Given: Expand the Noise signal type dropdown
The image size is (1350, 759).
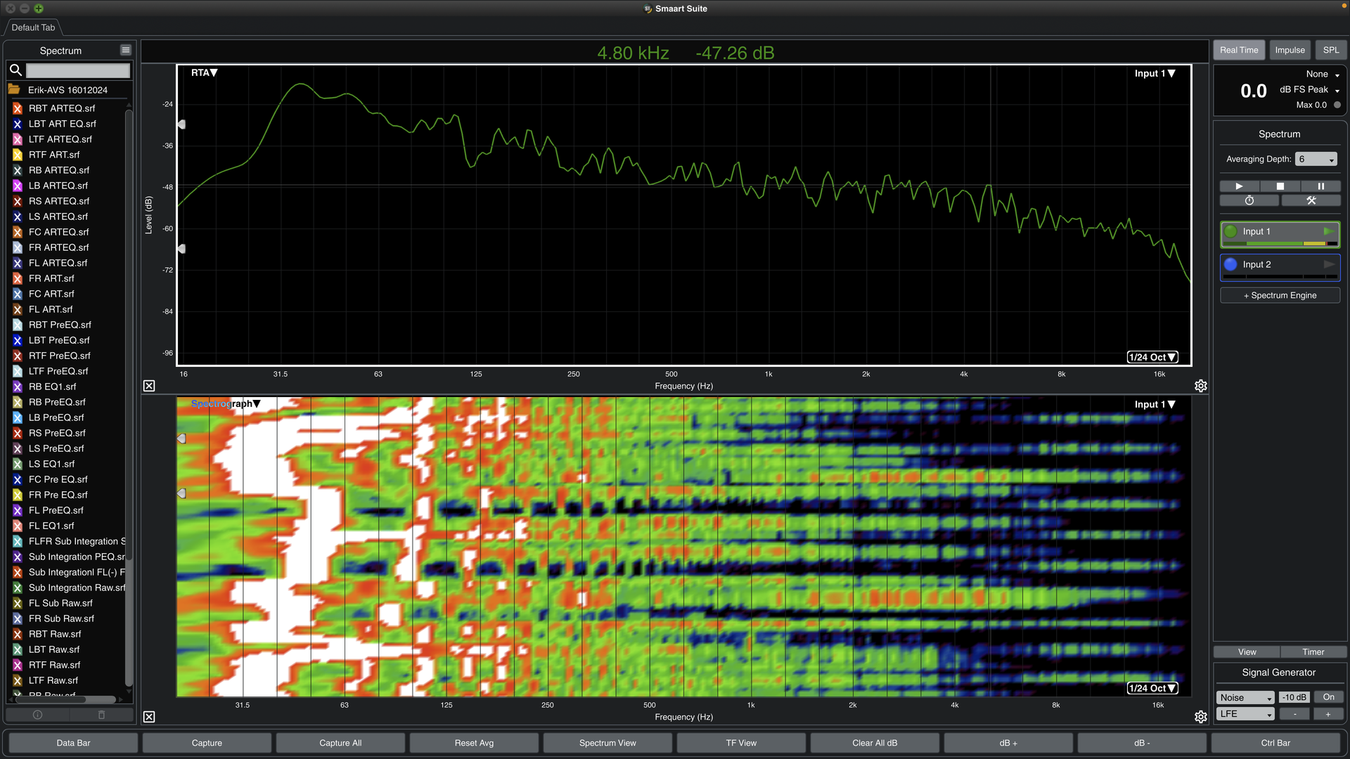Looking at the screenshot, I should pos(1245,697).
